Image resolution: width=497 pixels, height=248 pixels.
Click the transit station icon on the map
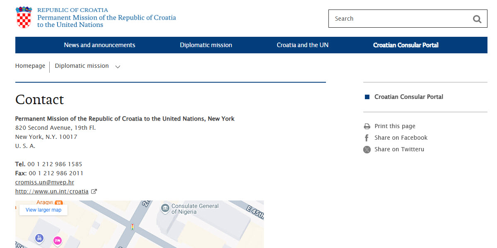[x=39, y=238]
